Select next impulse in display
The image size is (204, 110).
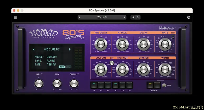coord(70,49)
